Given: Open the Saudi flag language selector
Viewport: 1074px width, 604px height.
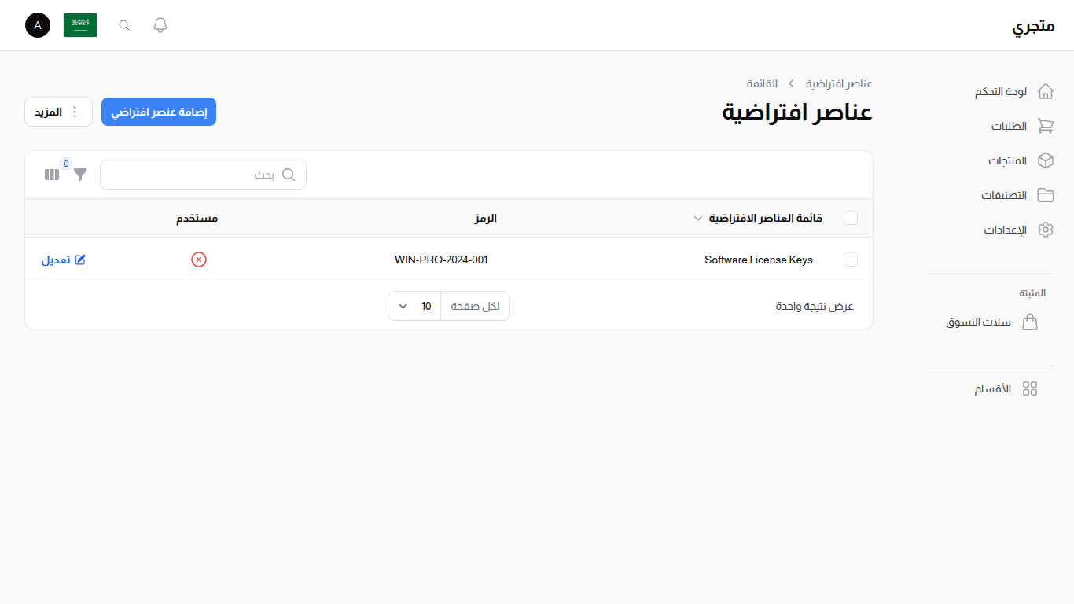Looking at the screenshot, I should pyautogui.click(x=80, y=24).
